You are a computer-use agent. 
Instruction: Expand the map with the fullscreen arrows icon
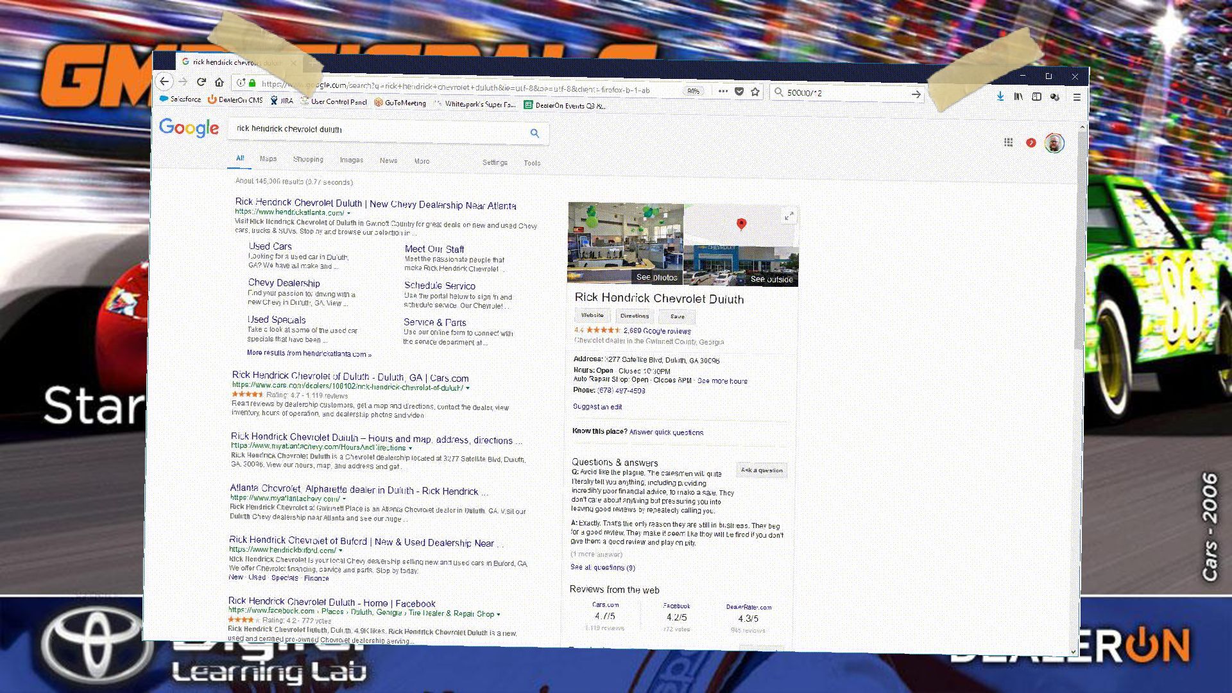click(789, 216)
